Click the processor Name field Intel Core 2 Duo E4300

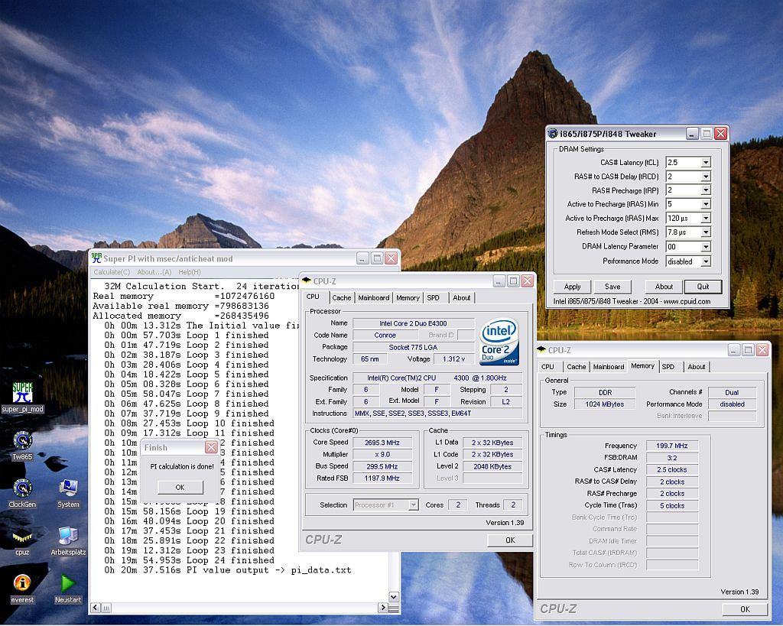click(413, 323)
